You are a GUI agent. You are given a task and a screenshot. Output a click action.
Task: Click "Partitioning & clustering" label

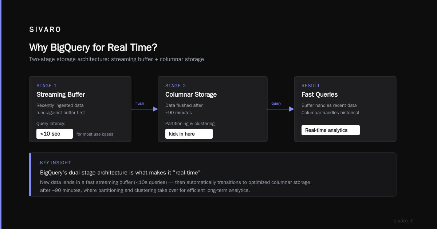click(190, 124)
